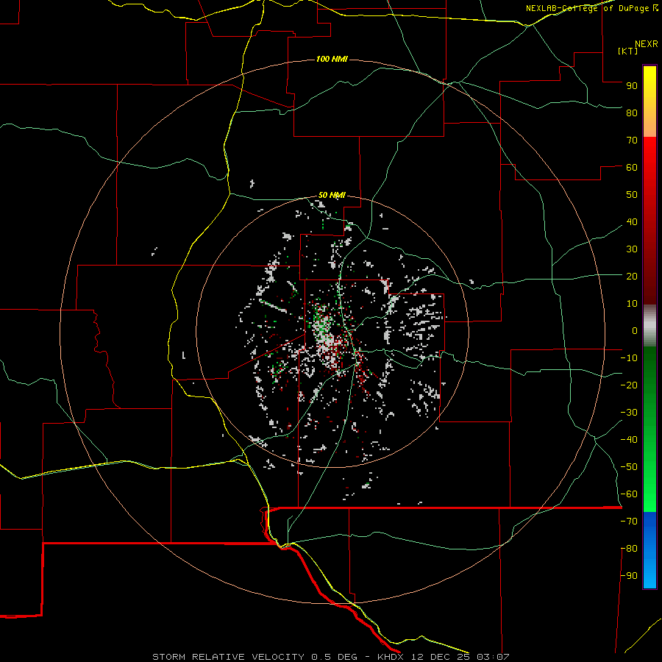The height and width of the screenshot is (662, 662).
Task: Click the "NEXR" label above the color scale
Action: coord(647,44)
